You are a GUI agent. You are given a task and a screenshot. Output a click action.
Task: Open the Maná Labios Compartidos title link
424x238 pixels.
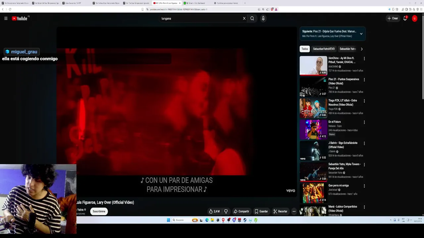[x=343, y=209]
